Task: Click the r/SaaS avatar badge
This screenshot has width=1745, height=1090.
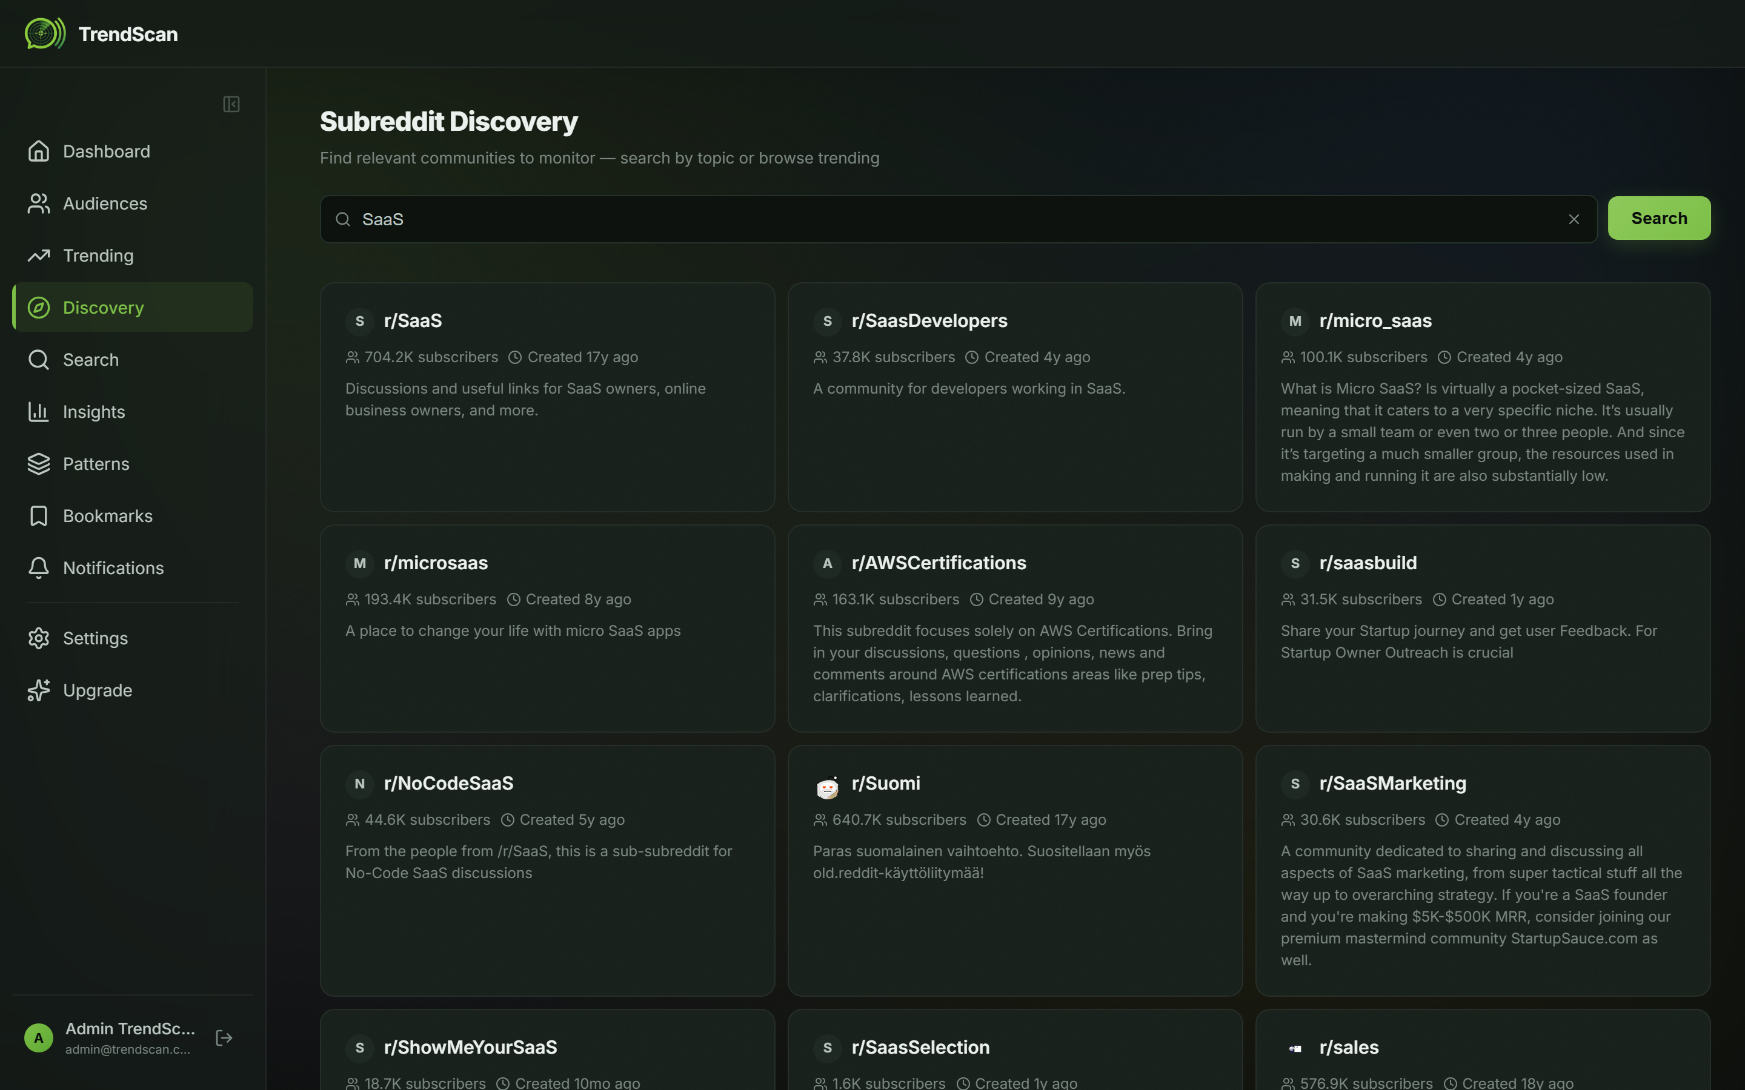Action: [x=360, y=321]
